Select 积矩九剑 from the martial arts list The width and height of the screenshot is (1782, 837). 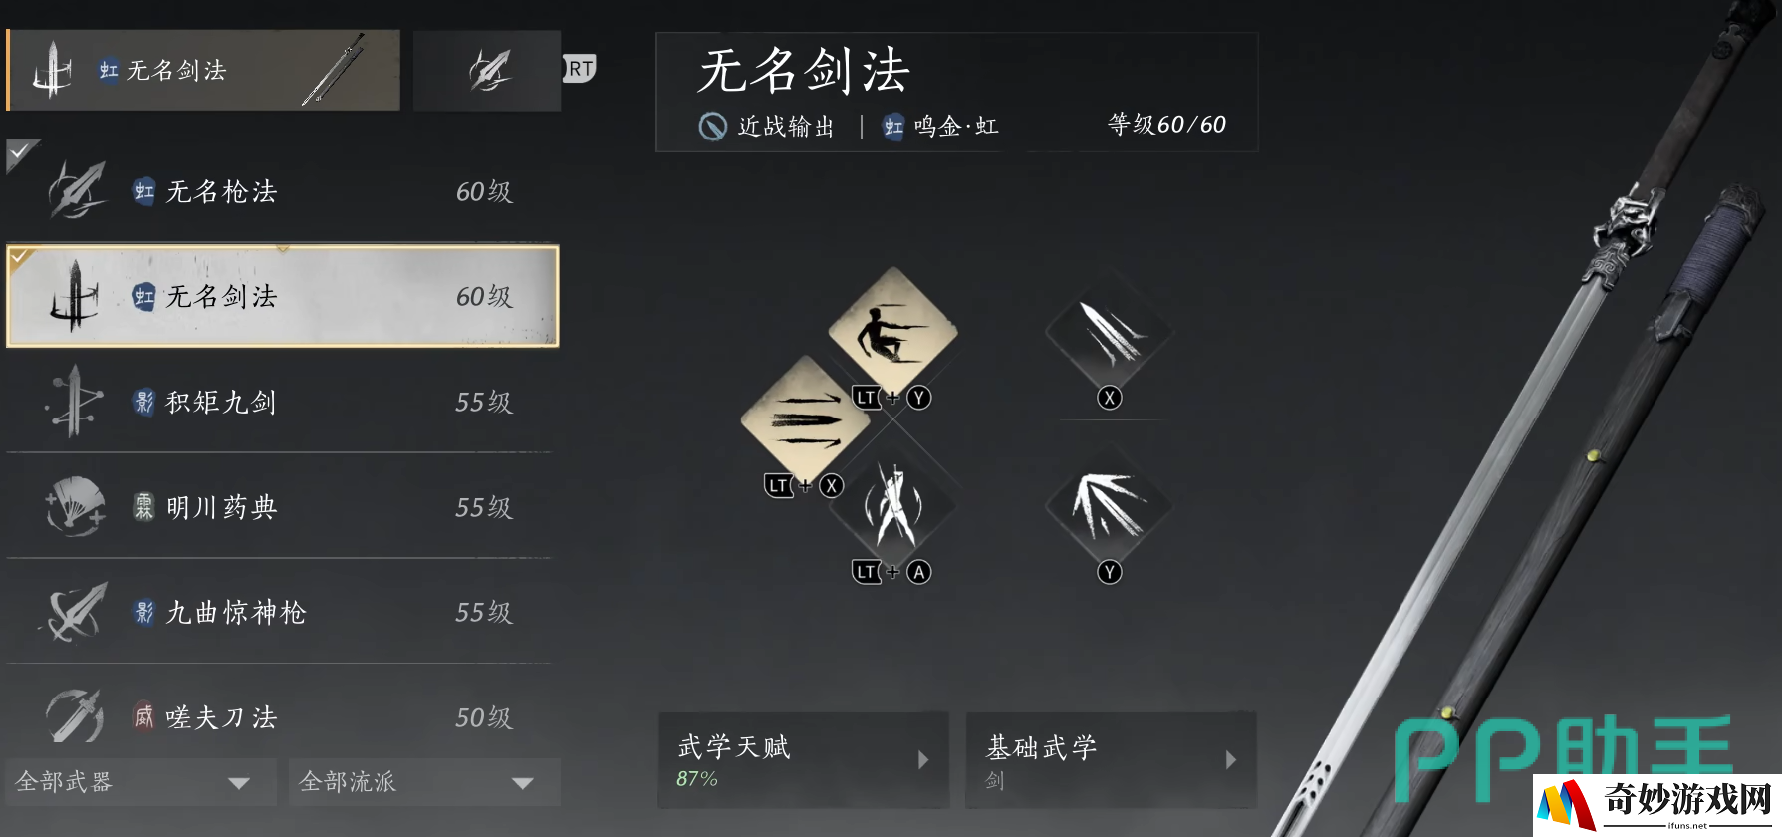click(x=283, y=402)
